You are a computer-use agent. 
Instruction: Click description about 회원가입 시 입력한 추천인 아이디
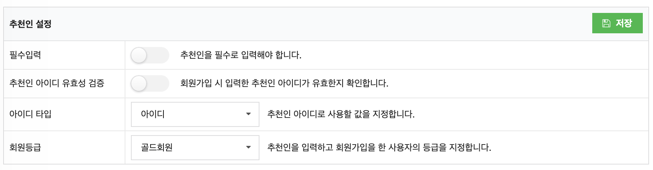tap(284, 83)
